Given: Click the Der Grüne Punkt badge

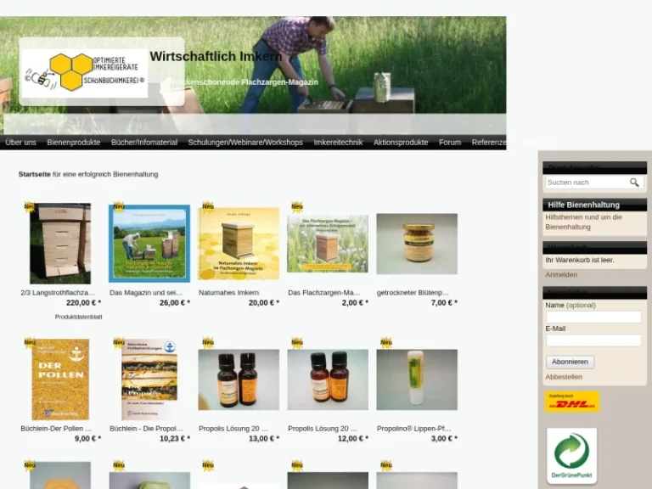Looking at the screenshot, I should pos(571,455).
